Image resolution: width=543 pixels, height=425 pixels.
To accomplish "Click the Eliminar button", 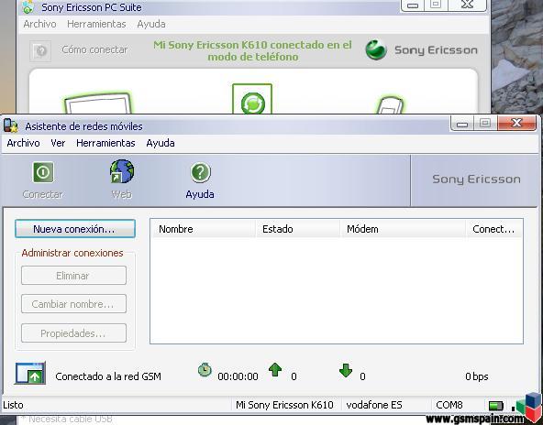I will point(73,276).
